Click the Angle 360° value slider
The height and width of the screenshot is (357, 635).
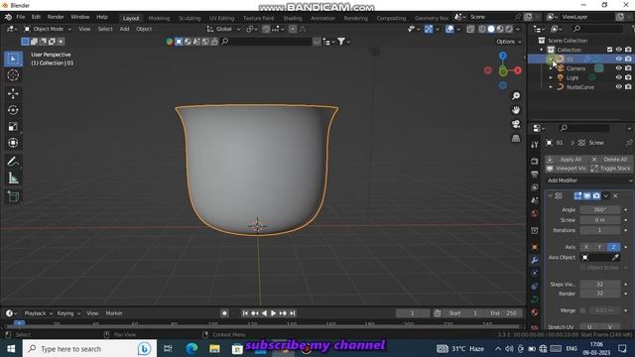[x=599, y=209]
